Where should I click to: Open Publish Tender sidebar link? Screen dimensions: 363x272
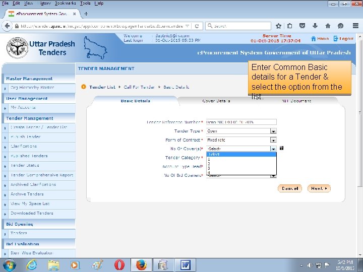pyautogui.click(x=26, y=137)
